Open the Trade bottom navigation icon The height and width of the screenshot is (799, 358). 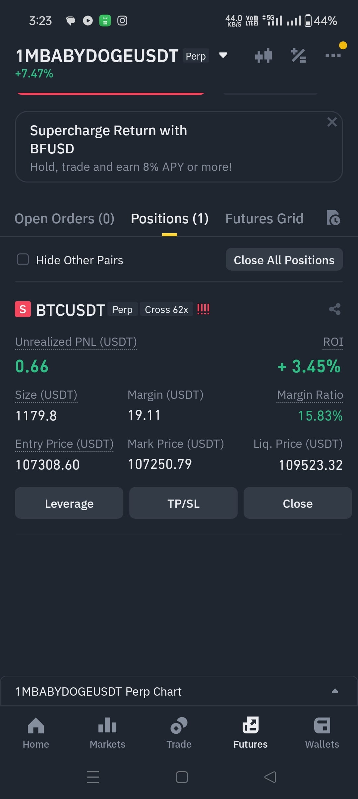click(x=179, y=725)
